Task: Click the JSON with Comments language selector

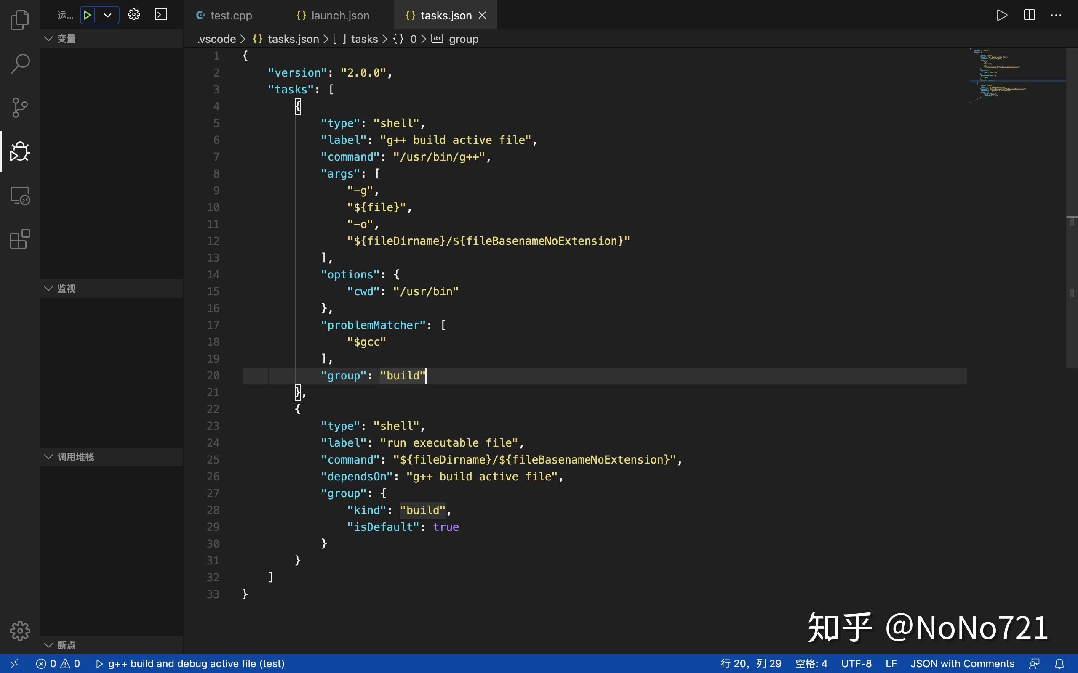Action: point(962,663)
